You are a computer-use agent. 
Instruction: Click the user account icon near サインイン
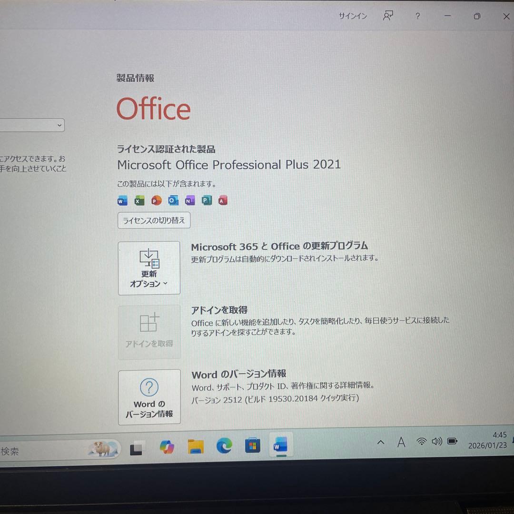[x=388, y=16]
